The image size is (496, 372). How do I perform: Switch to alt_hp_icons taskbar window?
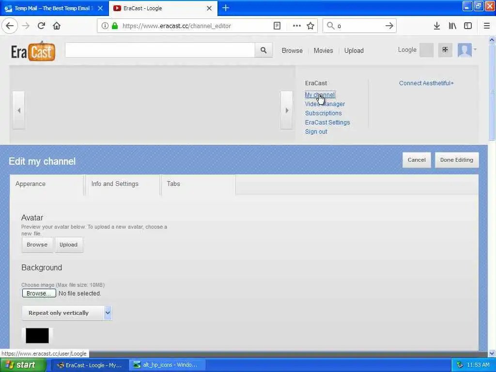168,365
